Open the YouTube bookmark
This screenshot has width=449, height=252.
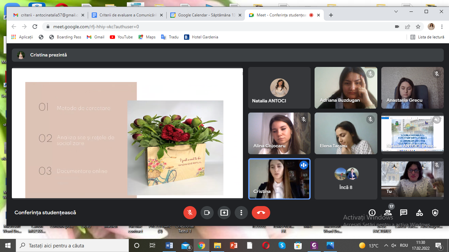pos(121,37)
